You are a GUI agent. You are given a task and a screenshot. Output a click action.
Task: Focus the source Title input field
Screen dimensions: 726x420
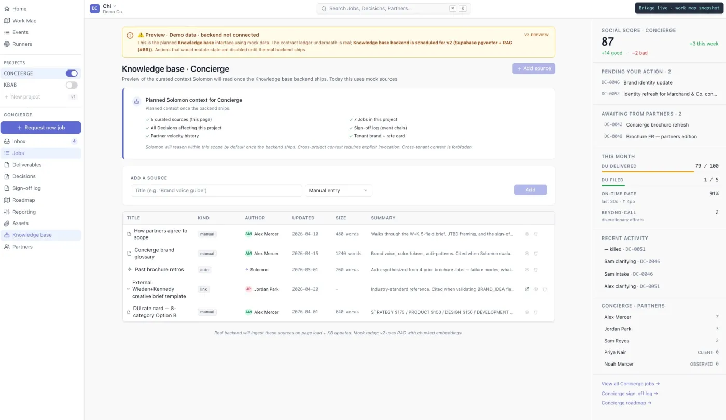click(x=216, y=190)
